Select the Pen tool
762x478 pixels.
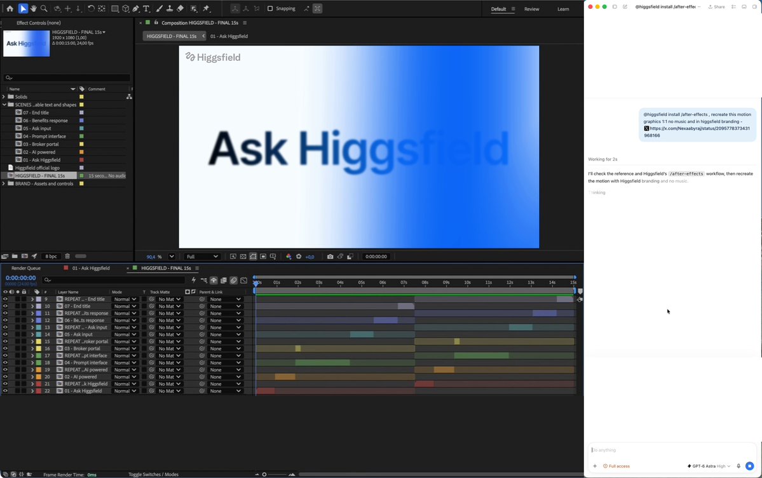pos(135,9)
